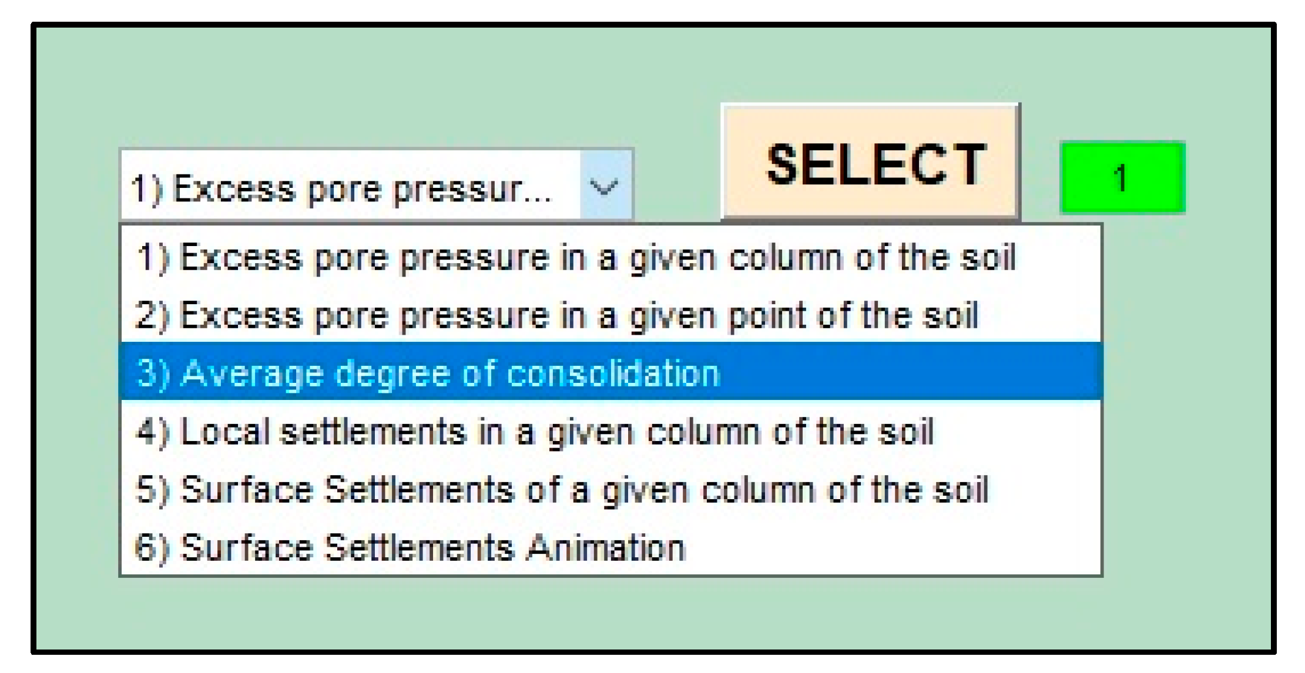Click the blue highlighted row in the list

point(610,373)
